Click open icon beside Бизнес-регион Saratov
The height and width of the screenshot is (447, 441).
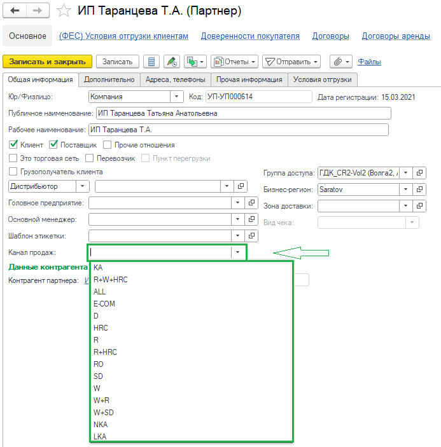(x=419, y=189)
